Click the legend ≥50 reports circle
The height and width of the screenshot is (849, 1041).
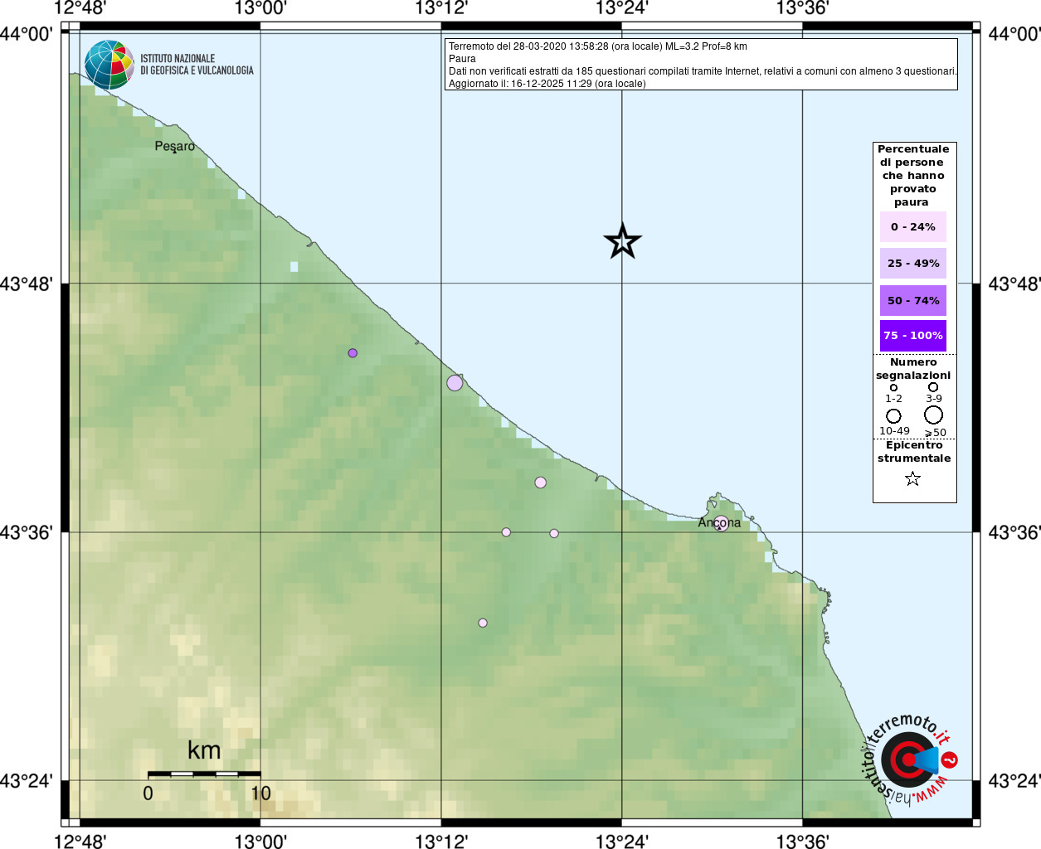(x=933, y=415)
